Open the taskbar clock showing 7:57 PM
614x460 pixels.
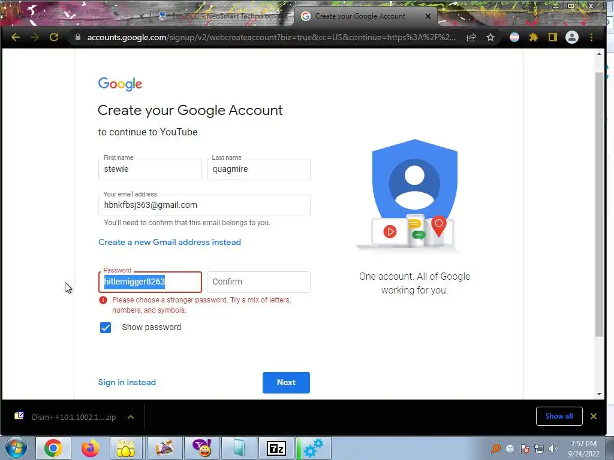click(583, 449)
